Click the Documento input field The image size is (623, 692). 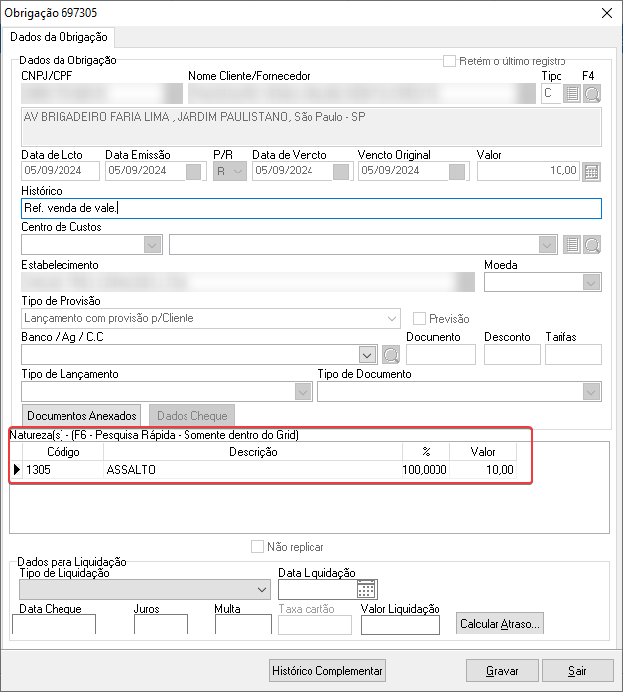point(440,355)
